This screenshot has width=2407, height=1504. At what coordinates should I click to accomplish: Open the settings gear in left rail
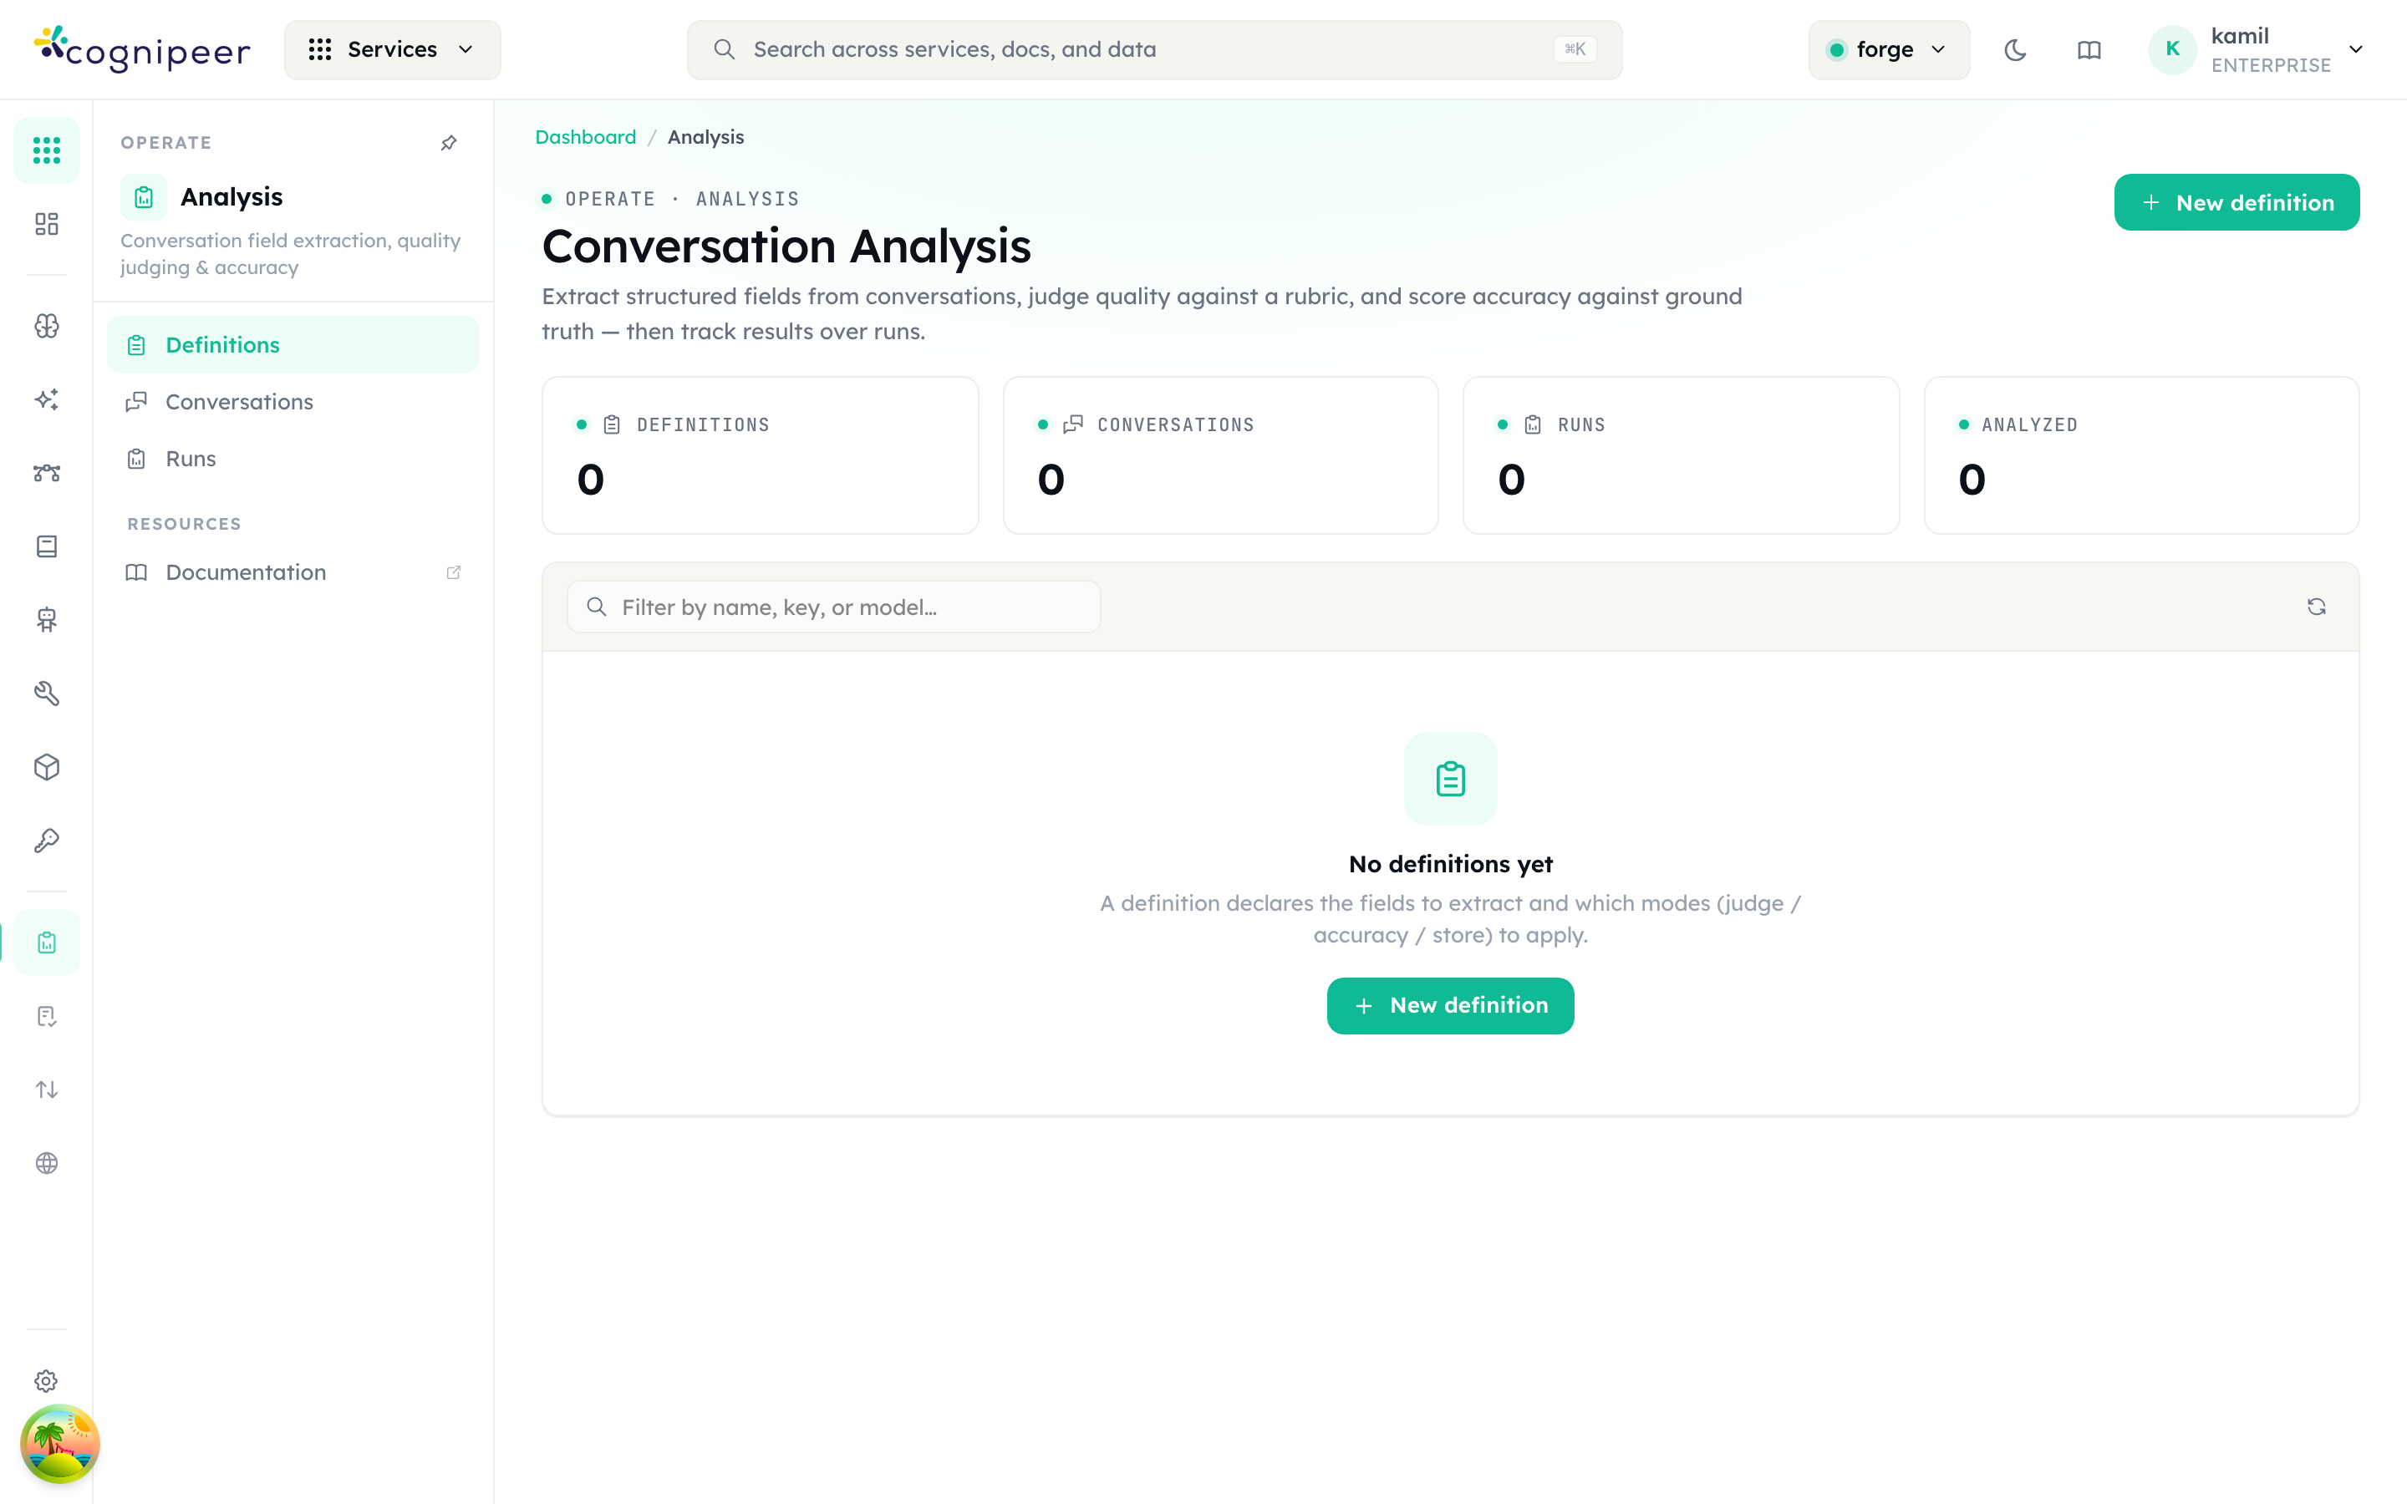click(x=47, y=1380)
